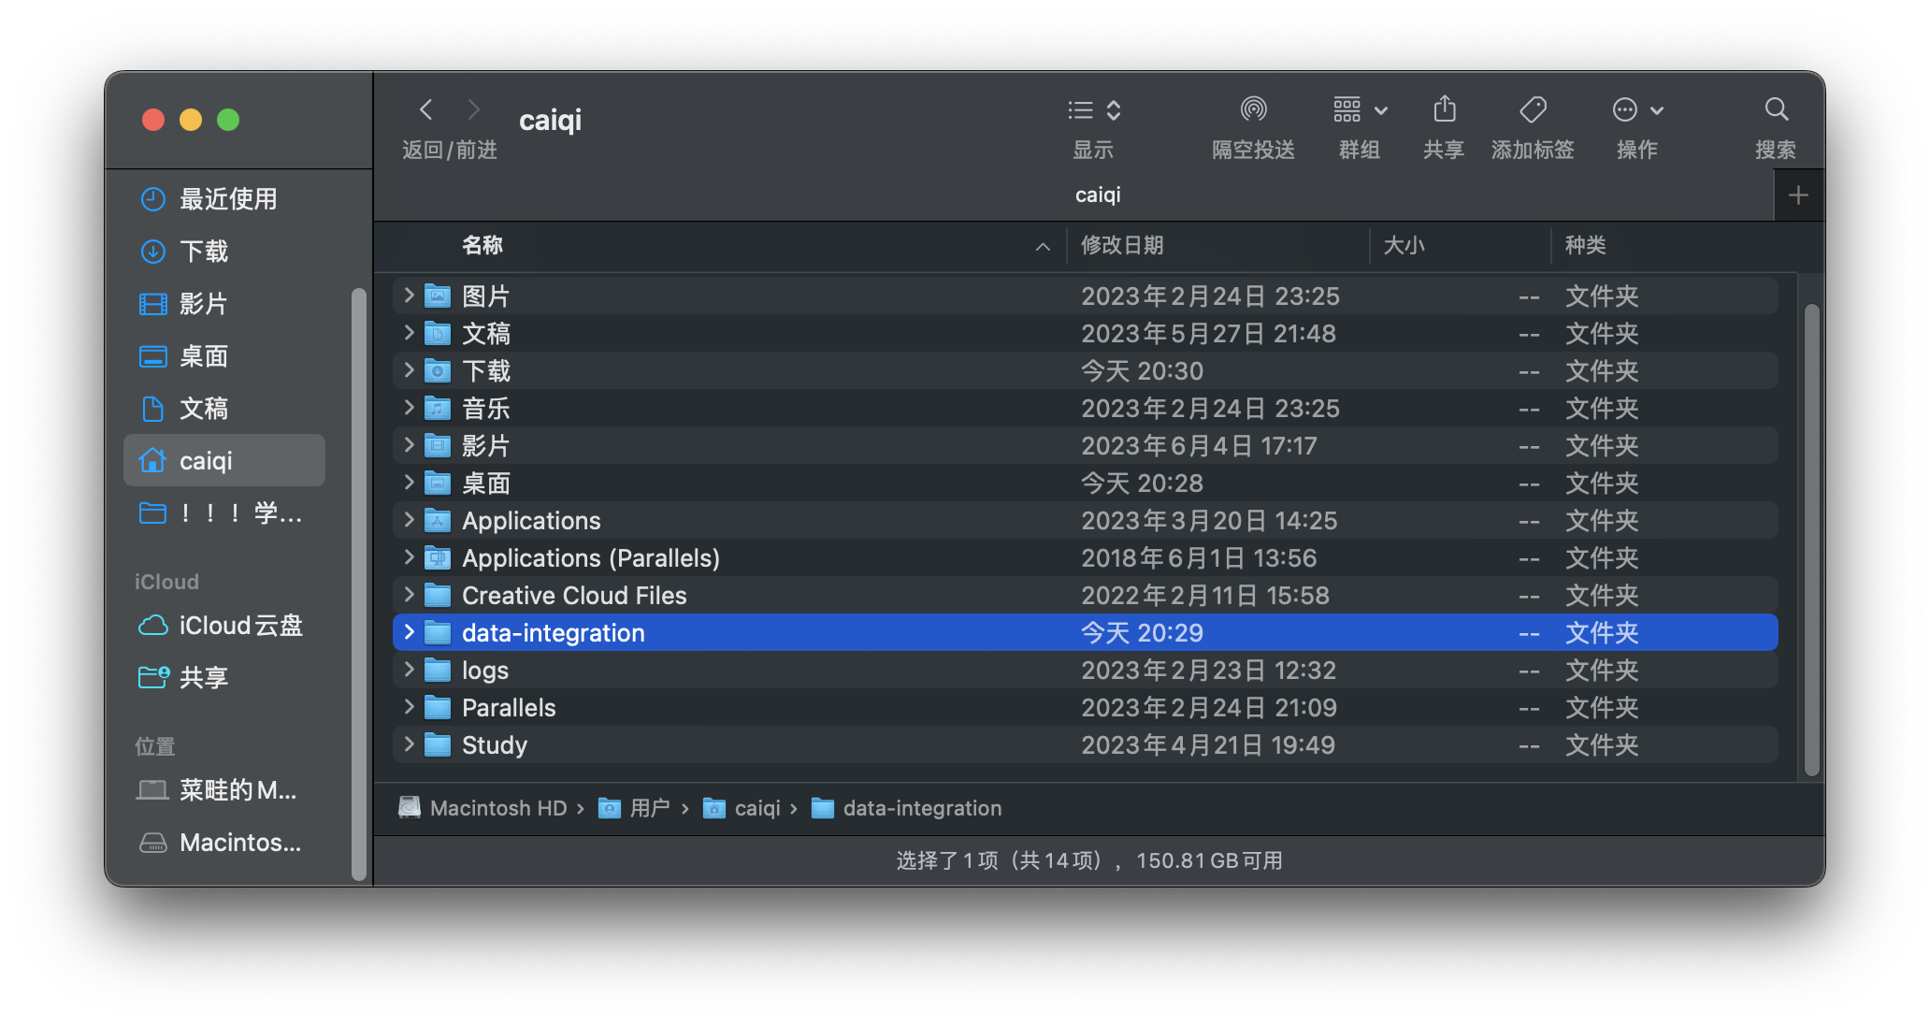Open the Action menu dropdown

point(1637,110)
